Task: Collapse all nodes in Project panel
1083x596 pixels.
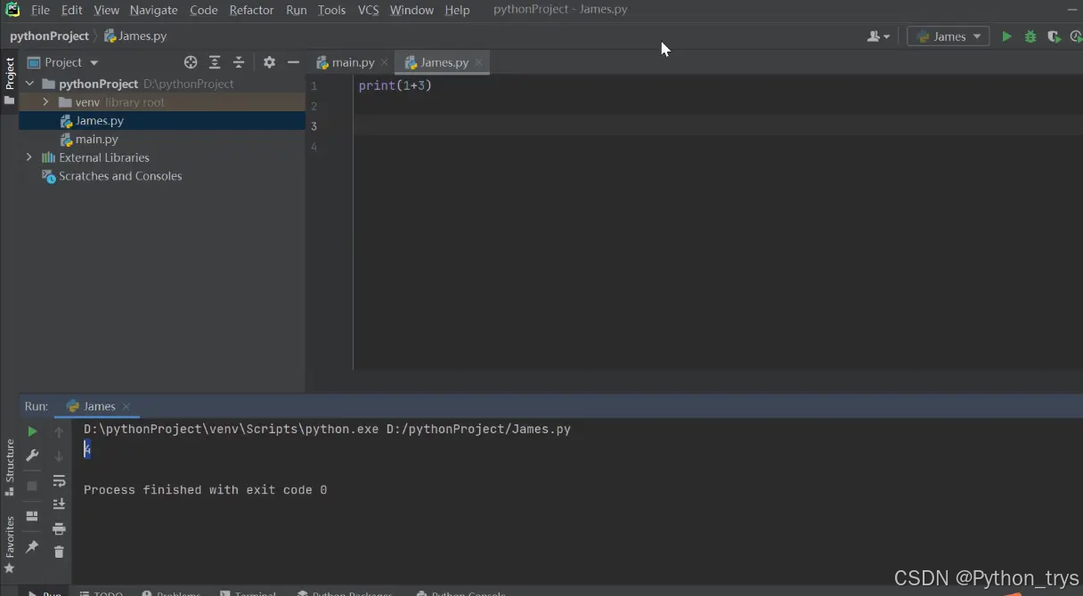Action: 239,62
